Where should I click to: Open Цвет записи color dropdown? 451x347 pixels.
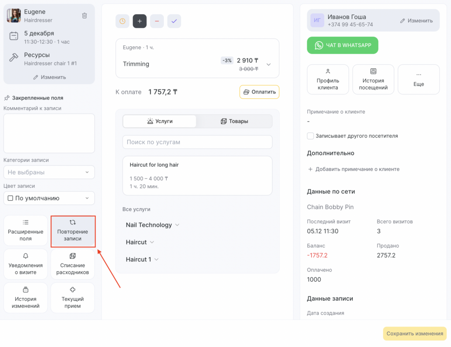click(49, 198)
